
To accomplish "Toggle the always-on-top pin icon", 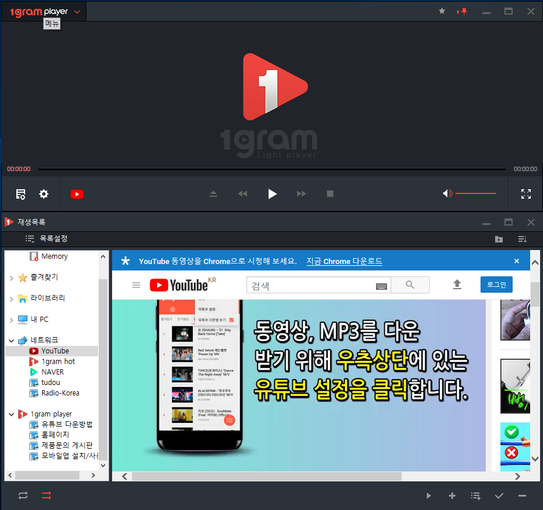I will pos(462,12).
